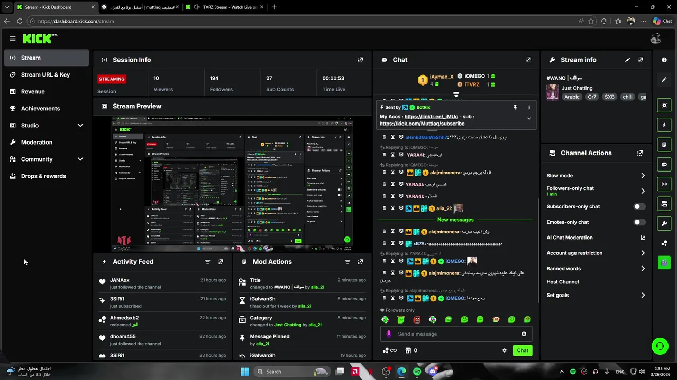Open the Mod Actions filter icon
The height and width of the screenshot is (380, 677).
347,262
